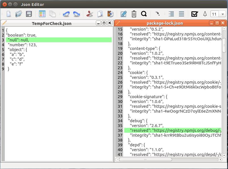This screenshot has height=169, width=228.
Task: Click the "e": "f" line
Action: [x=16, y=64]
